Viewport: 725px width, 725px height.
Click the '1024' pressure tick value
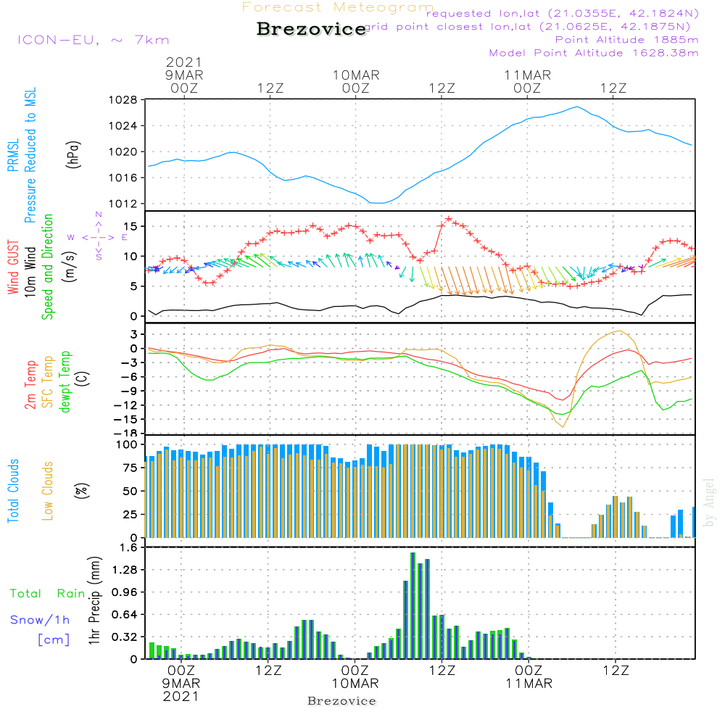pyautogui.click(x=123, y=125)
